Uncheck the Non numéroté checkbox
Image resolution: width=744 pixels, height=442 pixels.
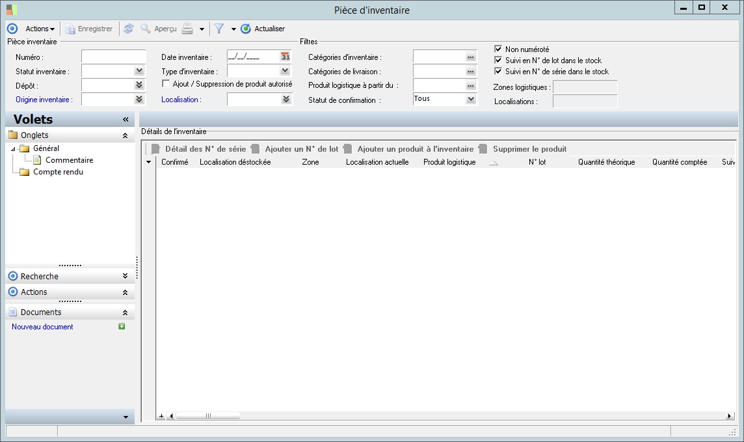(498, 49)
